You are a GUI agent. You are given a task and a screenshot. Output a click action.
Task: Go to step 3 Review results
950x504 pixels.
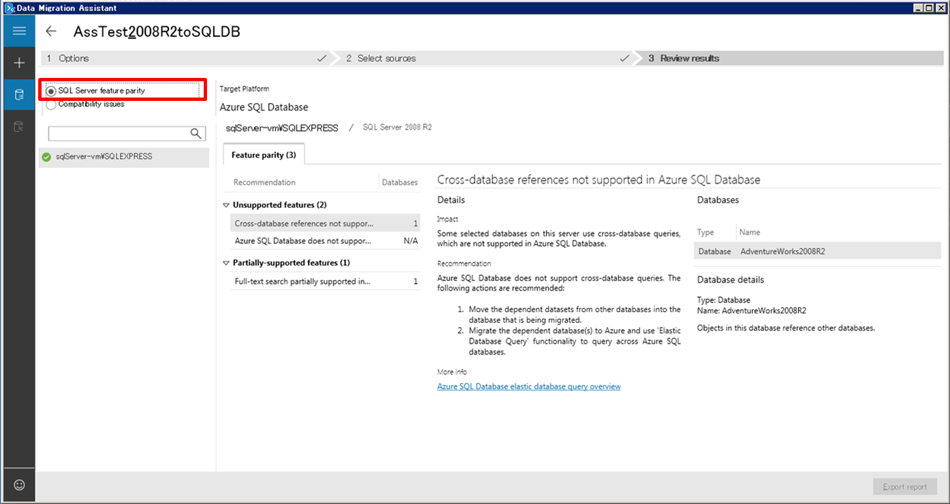(791, 58)
